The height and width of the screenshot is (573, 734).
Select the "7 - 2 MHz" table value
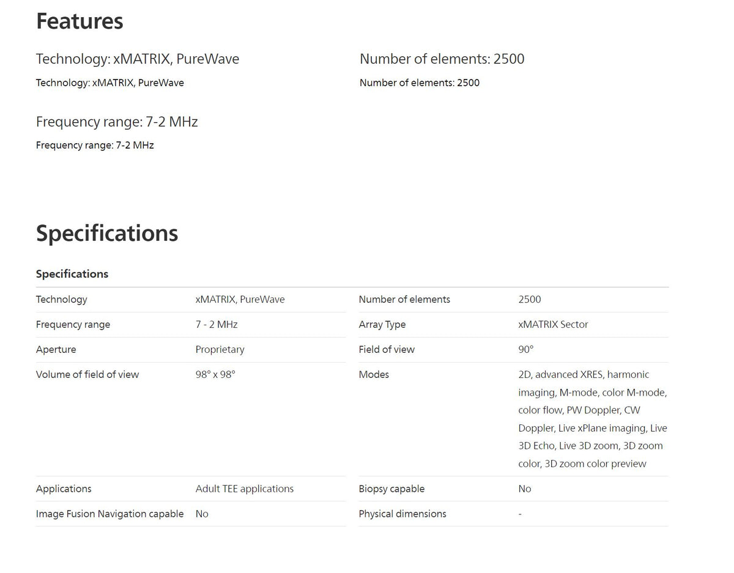pyautogui.click(x=217, y=325)
